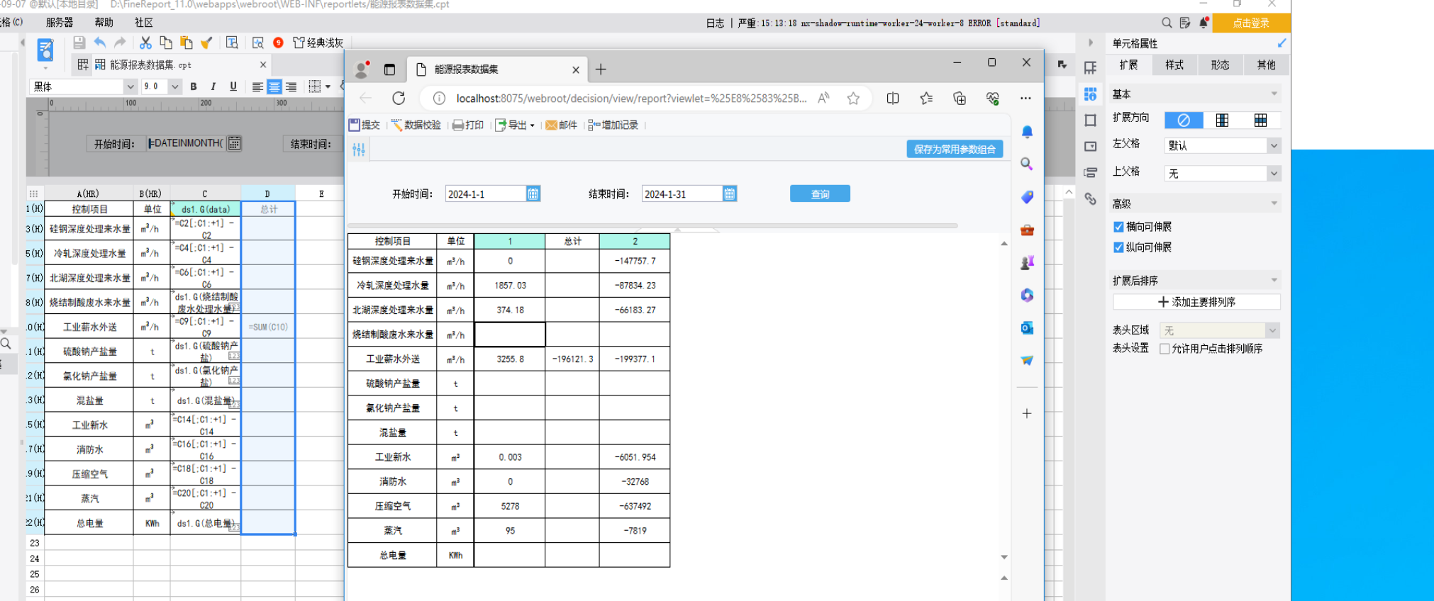The height and width of the screenshot is (601, 1434).
Task: Open the widget settings side panel icon
Action: click(1091, 146)
